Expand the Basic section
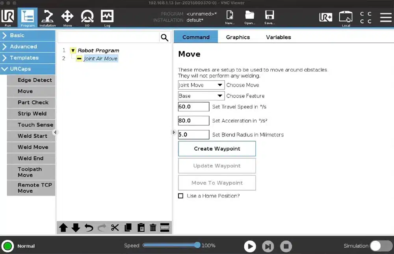The image size is (394, 254). pyautogui.click(x=28, y=35)
